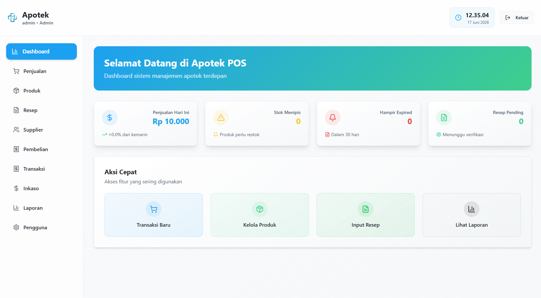Click the Resep Pending card title
This screenshot has width=541, height=298.
(x=508, y=112)
